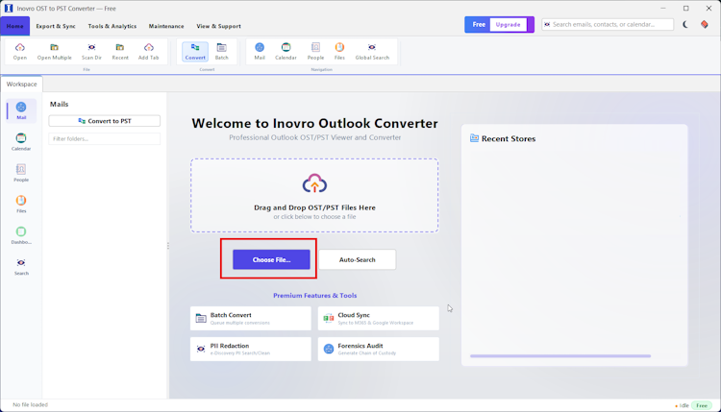721x412 pixels.
Task: Focus the Filter folders input field
Action: click(x=105, y=138)
